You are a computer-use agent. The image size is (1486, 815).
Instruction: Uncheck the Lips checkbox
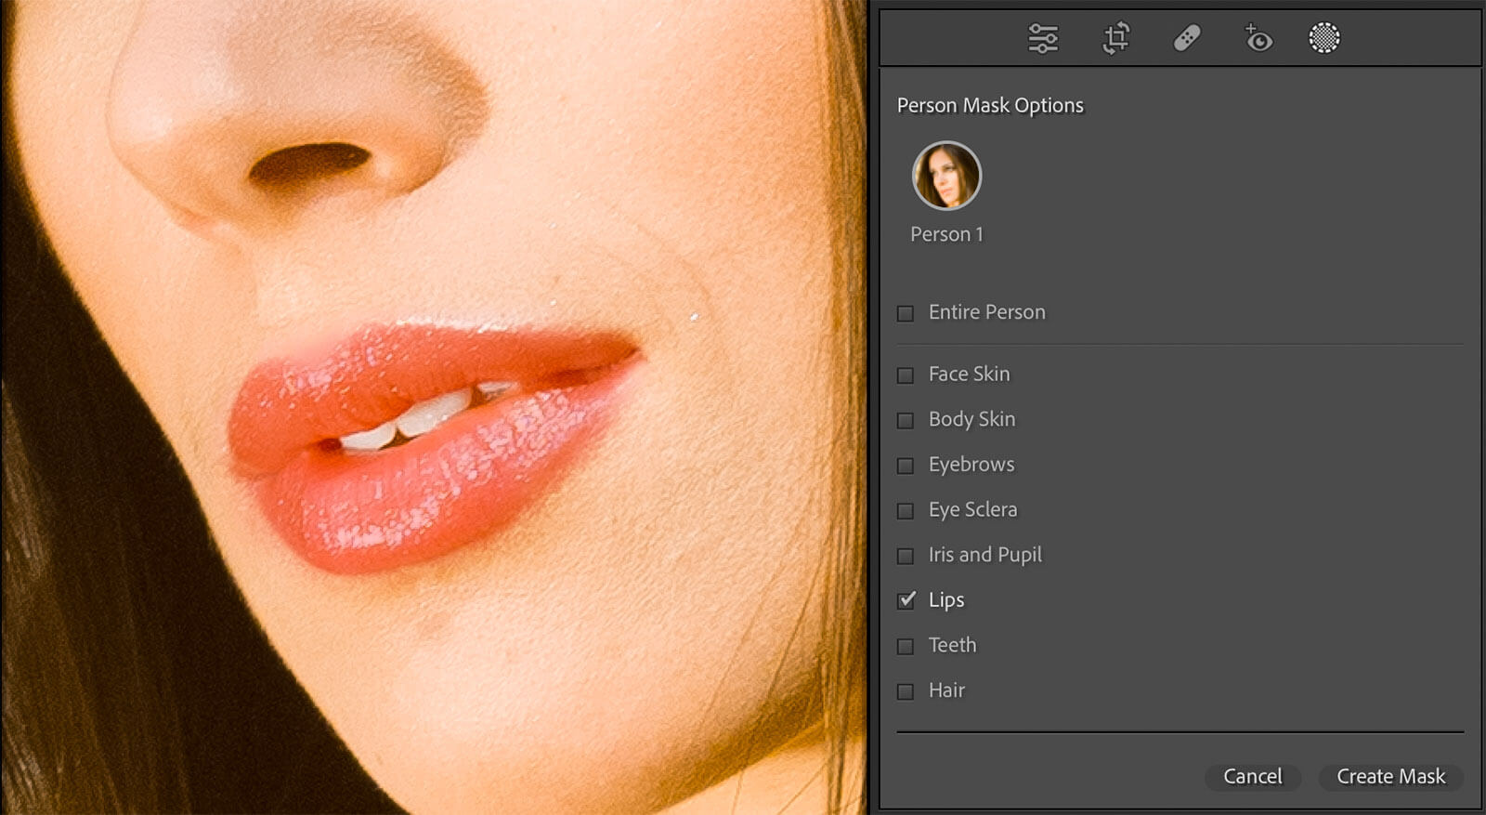906,600
